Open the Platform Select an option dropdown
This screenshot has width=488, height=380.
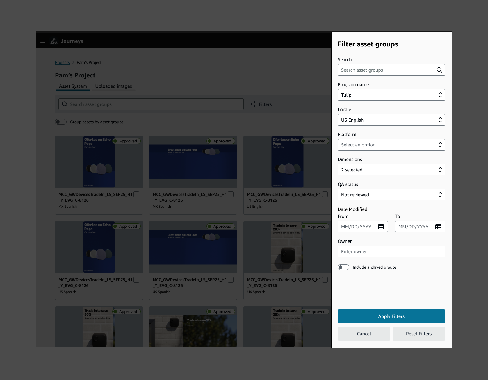tap(391, 145)
